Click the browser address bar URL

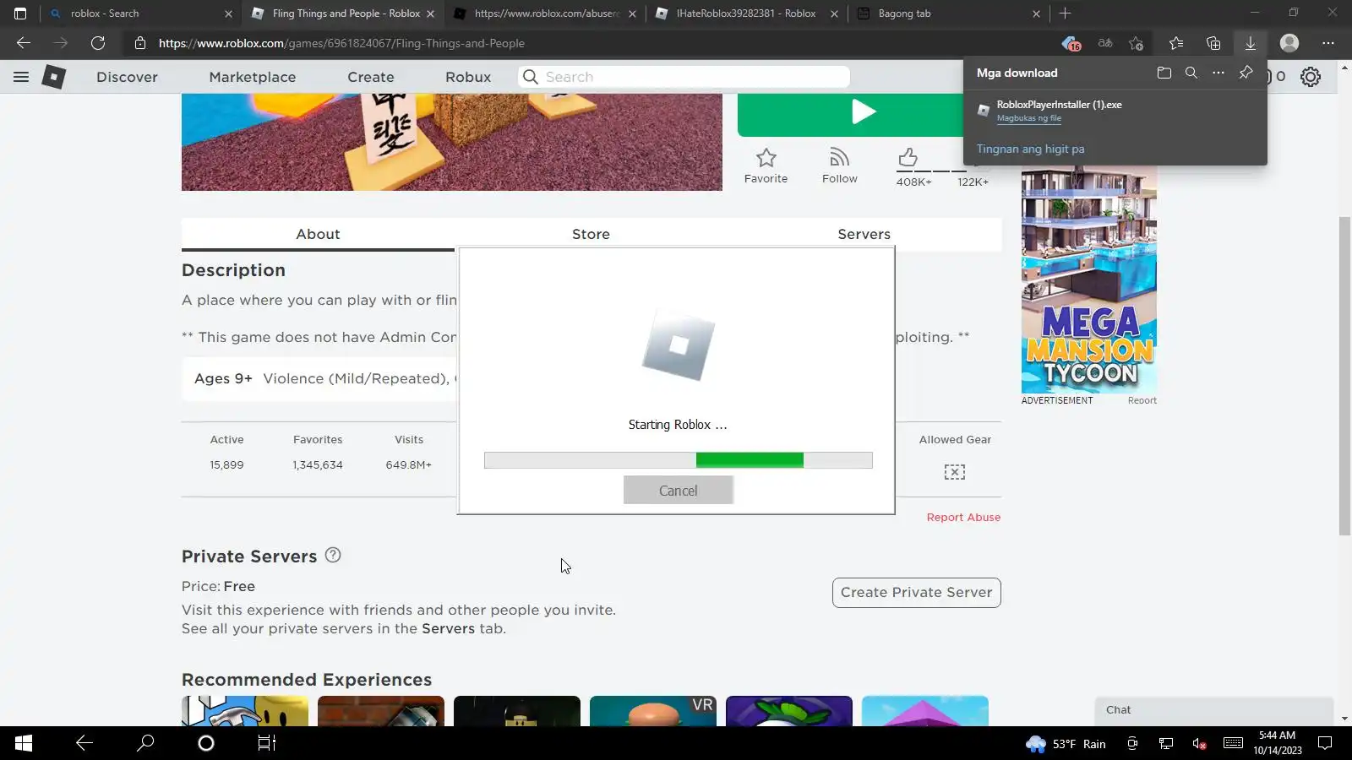pyautogui.click(x=341, y=43)
